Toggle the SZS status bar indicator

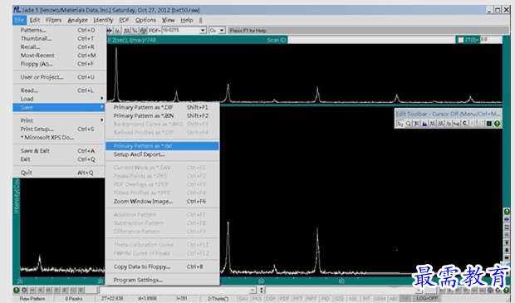click(339, 298)
